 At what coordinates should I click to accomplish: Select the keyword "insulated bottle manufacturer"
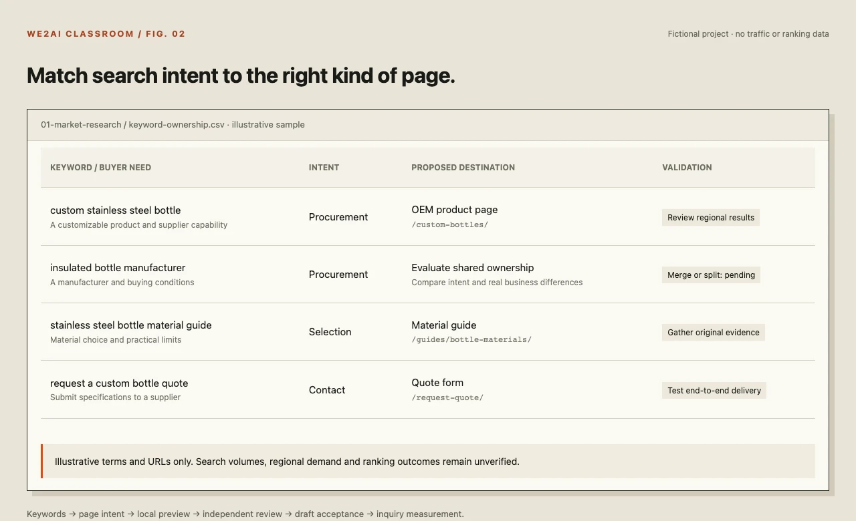118,268
